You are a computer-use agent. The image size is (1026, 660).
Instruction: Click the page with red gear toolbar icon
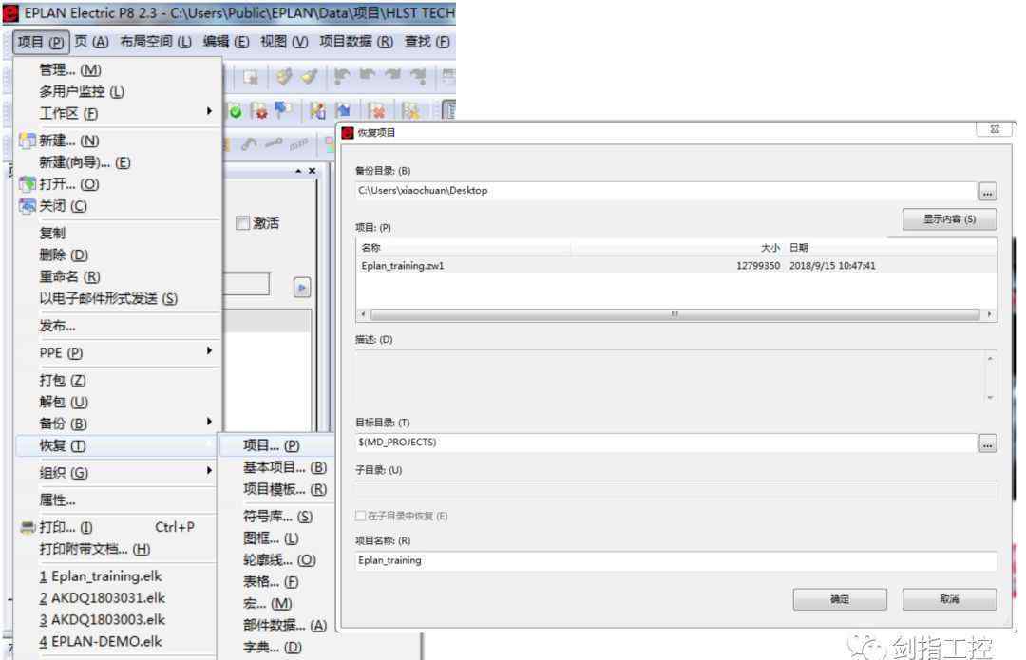point(259,111)
